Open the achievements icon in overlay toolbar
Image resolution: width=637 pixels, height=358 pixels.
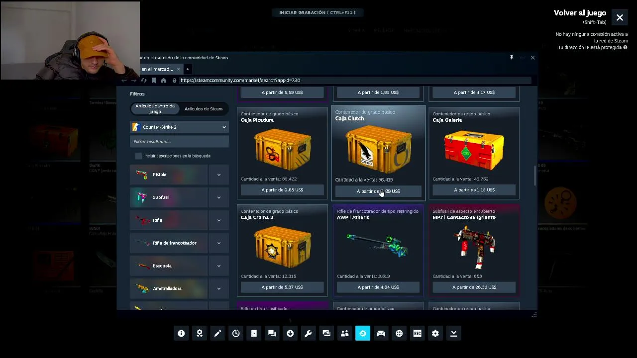pos(200,333)
